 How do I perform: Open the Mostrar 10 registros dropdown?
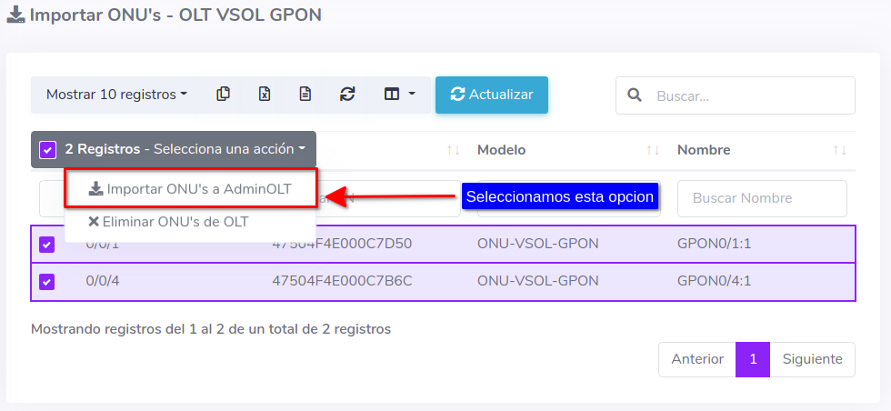(116, 95)
